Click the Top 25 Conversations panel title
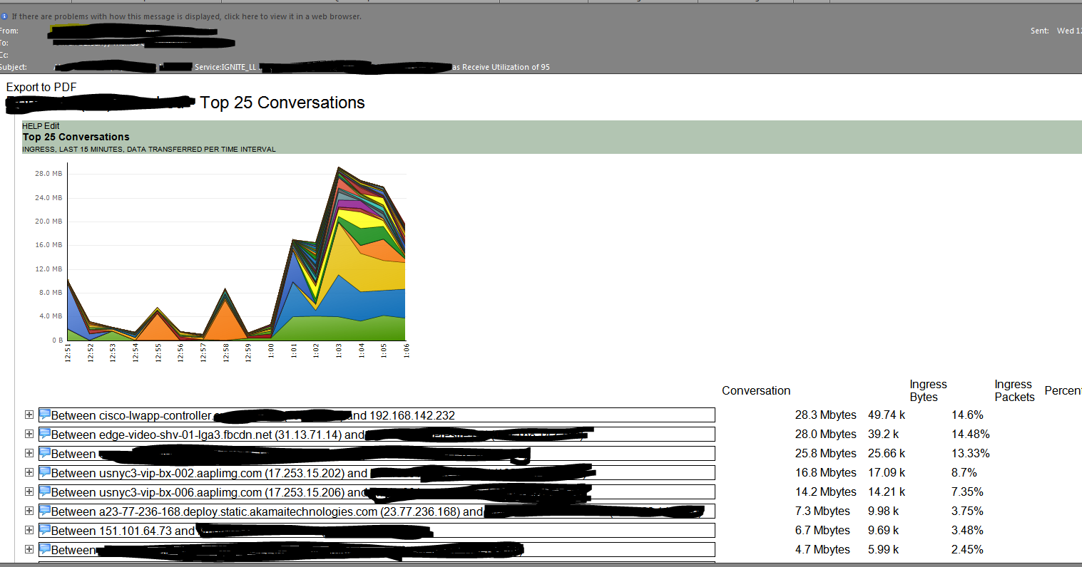Viewport: 1082px width, 567px height. click(x=76, y=137)
